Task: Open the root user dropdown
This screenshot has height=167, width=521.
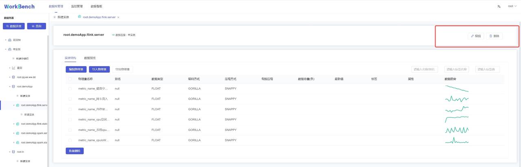Action: click(512, 7)
